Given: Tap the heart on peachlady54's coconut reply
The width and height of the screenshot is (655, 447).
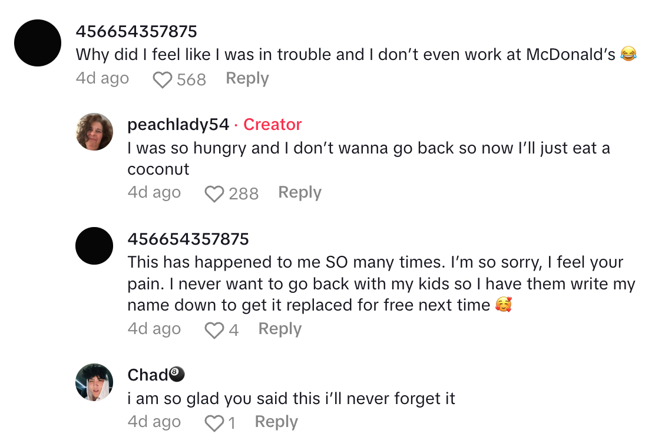Looking at the screenshot, I should click(214, 194).
